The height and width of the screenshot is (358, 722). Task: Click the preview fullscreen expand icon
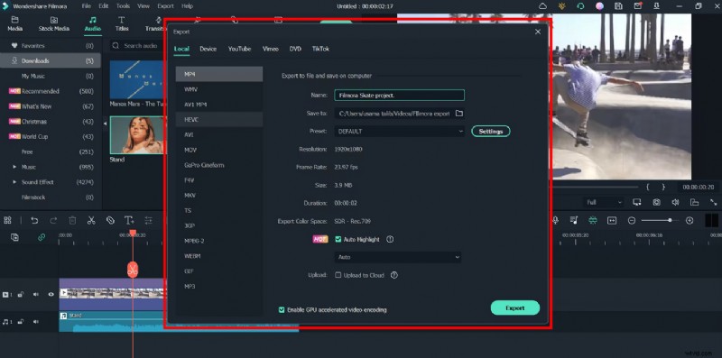(713, 202)
